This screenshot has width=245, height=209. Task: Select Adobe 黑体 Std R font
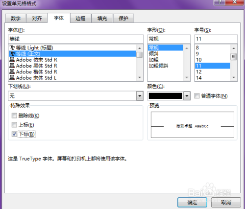point(73,66)
